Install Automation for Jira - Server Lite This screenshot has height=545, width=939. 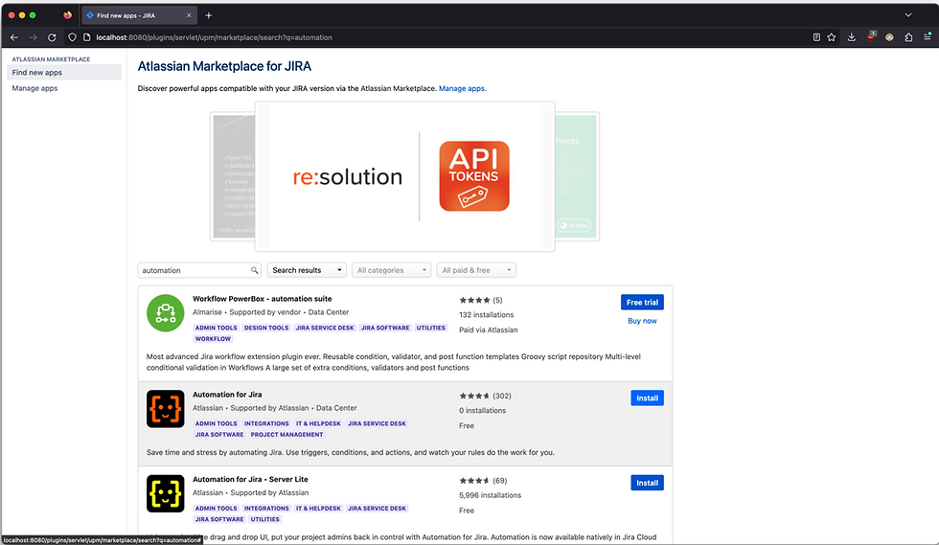tap(647, 483)
